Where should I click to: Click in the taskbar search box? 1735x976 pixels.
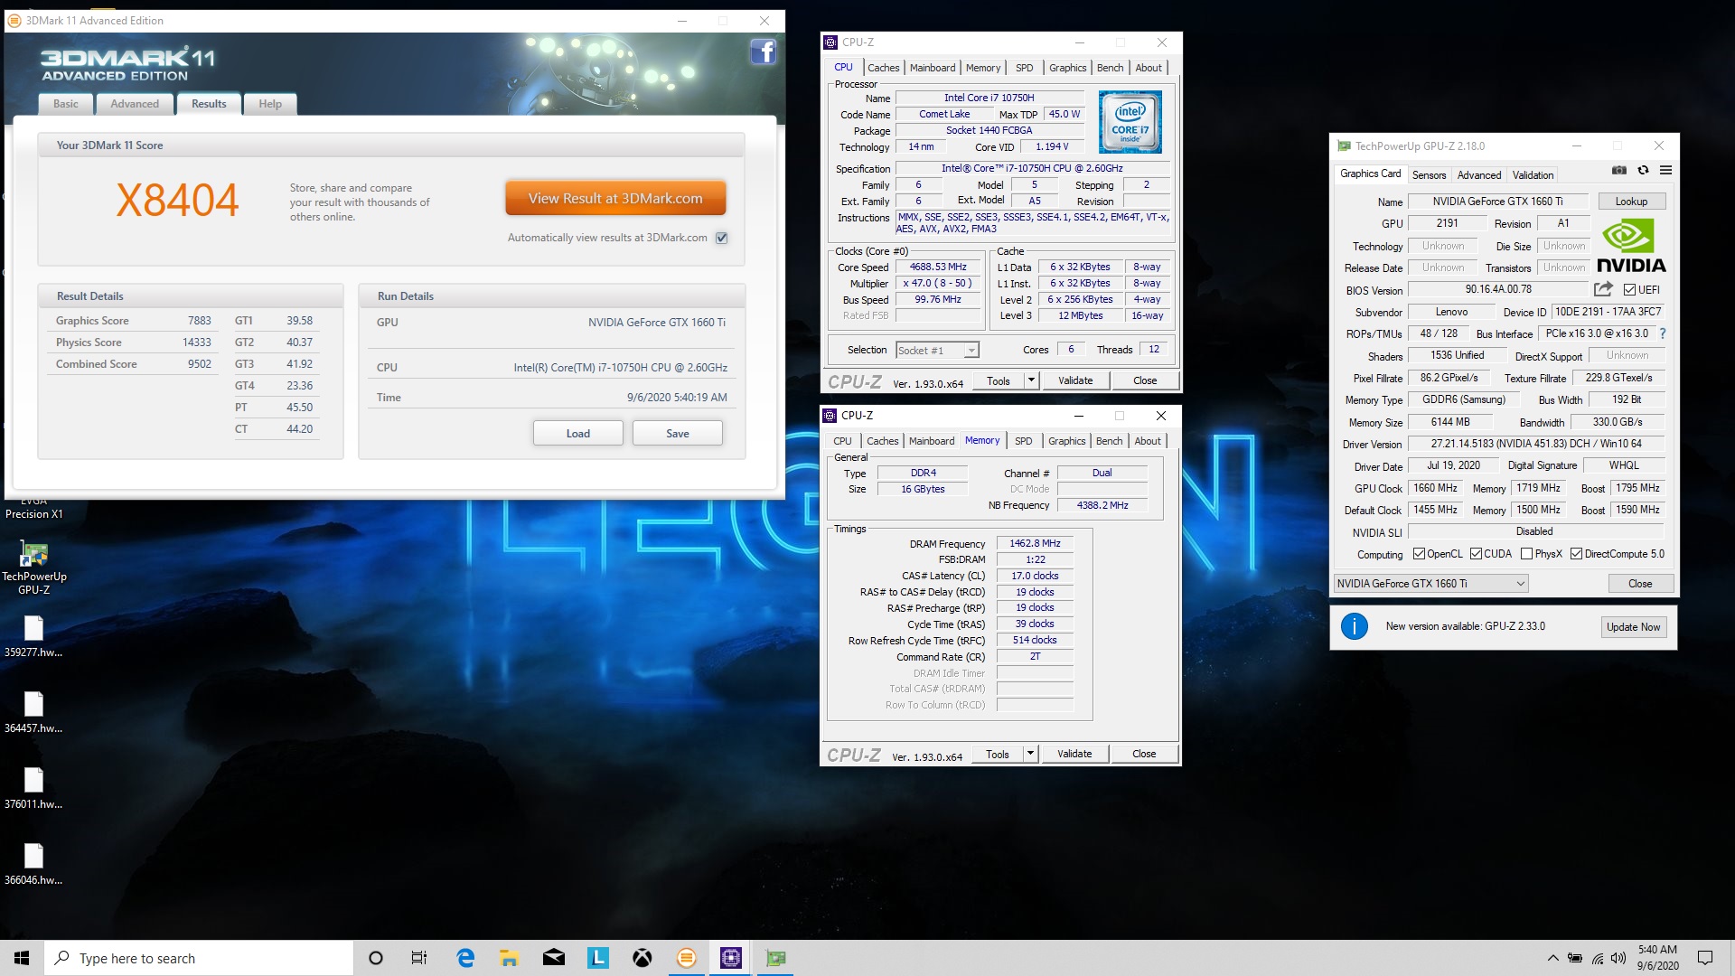point(199,958)
